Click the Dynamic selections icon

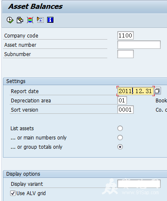[x=40, y=20]
